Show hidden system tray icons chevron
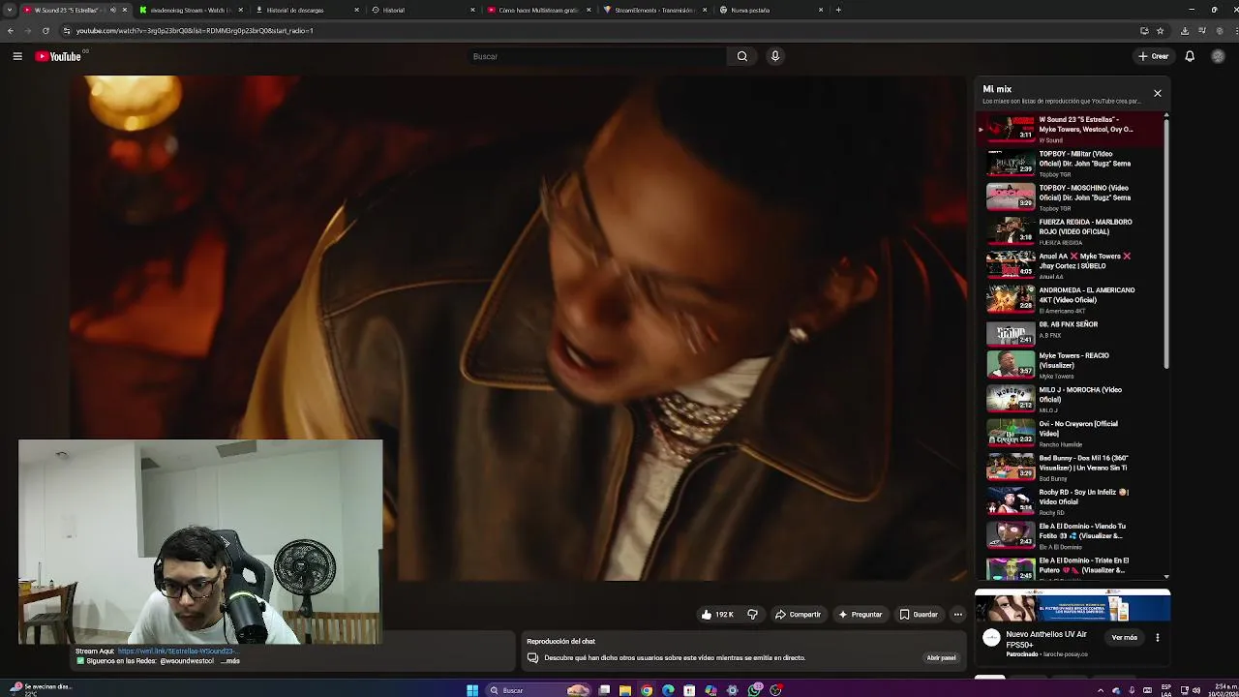Screen dimensions: 1239x697 pos(1100,690)
